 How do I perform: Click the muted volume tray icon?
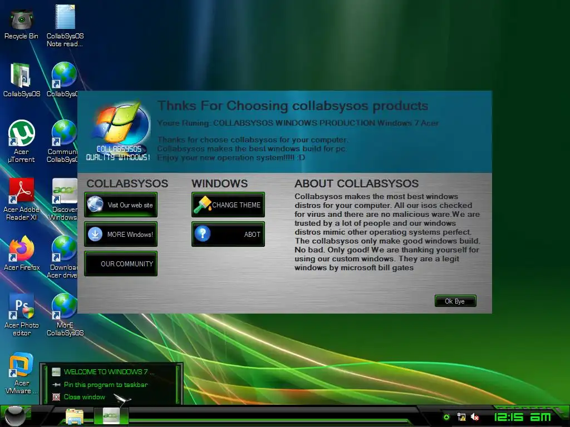tap(474, 417)
